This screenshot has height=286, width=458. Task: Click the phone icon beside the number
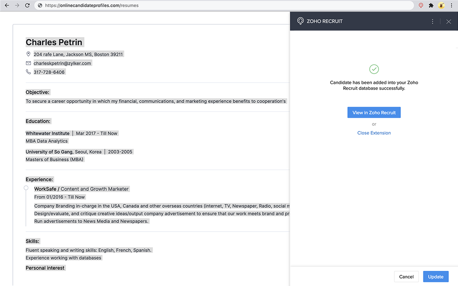28,71
